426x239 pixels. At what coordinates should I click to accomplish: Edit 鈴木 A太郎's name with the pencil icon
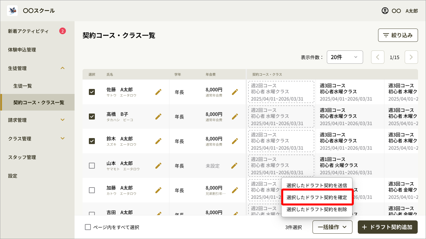pyautogui.click(x=159, y=141)
